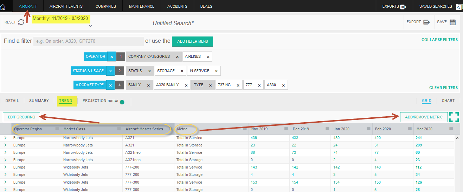Click Untitled Search title
The image size is (463, 192).
coord(173,23)
